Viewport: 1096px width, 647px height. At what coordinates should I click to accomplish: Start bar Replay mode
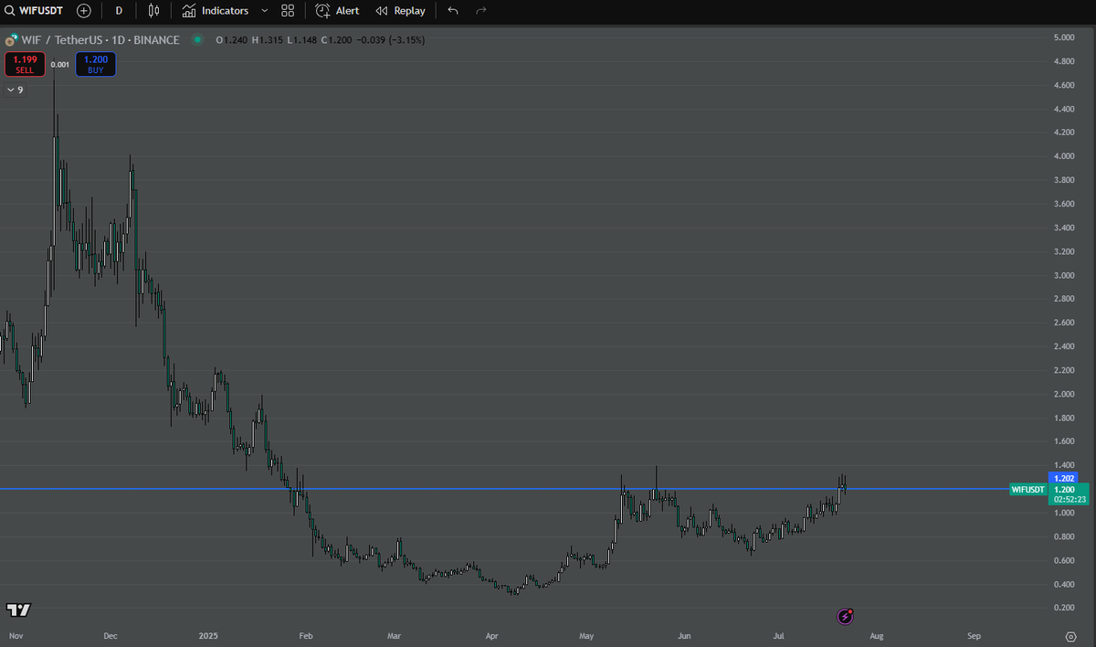400,11
